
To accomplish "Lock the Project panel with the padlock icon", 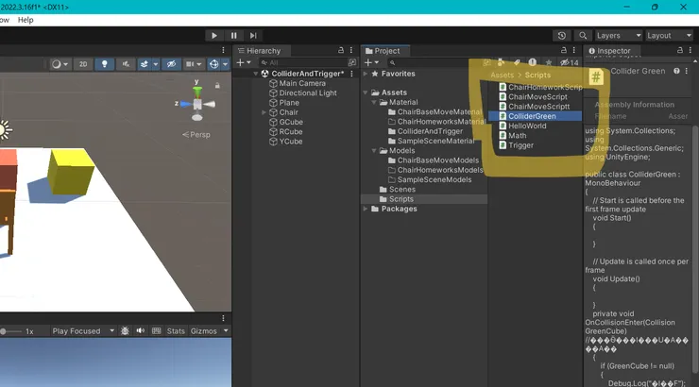I will click(564, 50).
